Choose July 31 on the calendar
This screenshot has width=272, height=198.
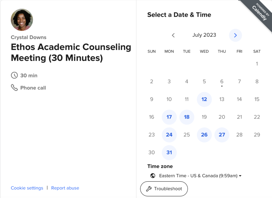pos(169,153)
